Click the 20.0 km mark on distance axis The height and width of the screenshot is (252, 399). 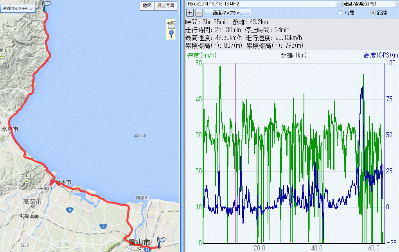tap(259, 248)
